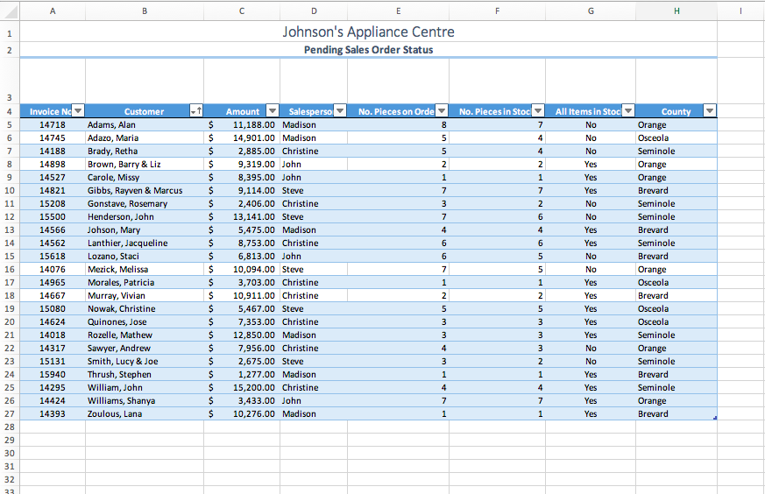Viewport: 765px width, 494px height.
Task: Select column F header
Action: pos(497,11)
